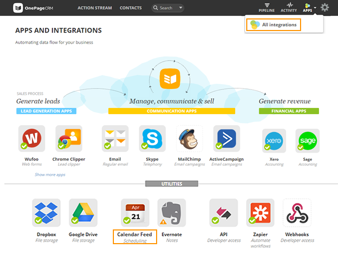Viewport: 338px width, 261px height.
Task: Open the API developer access icon
Action: [x=224, y=213]
